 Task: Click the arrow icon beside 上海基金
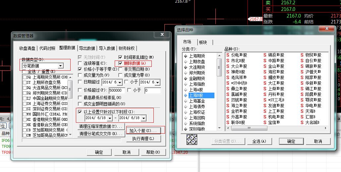click(186, 101)
